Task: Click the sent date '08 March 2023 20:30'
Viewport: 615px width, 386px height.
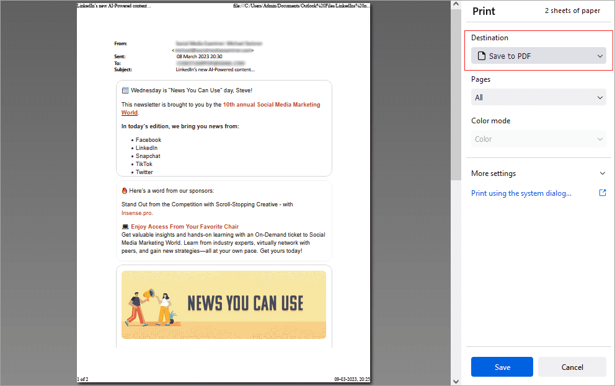Action: [x=199, y=56]
